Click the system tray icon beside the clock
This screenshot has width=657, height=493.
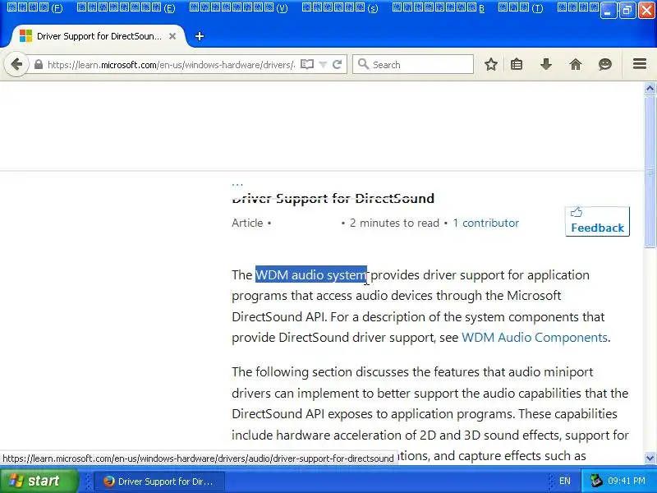(596, 481)
